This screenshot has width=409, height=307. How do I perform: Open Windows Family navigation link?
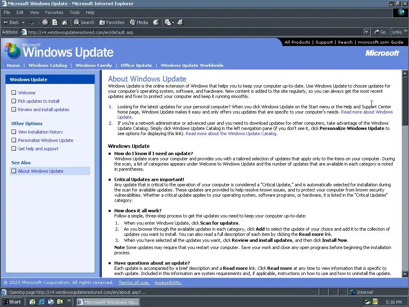[93, 65]
